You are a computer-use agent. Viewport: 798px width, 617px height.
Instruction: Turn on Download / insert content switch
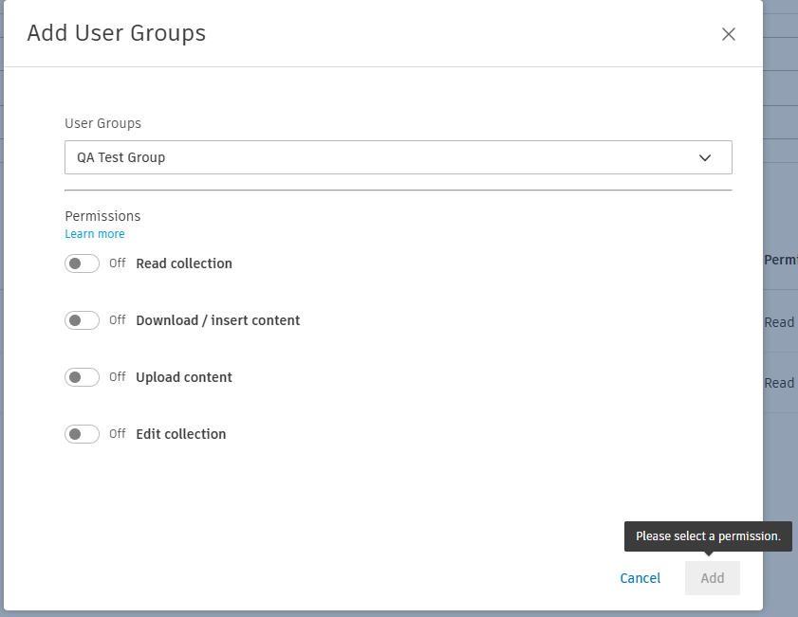click(82, 320)
